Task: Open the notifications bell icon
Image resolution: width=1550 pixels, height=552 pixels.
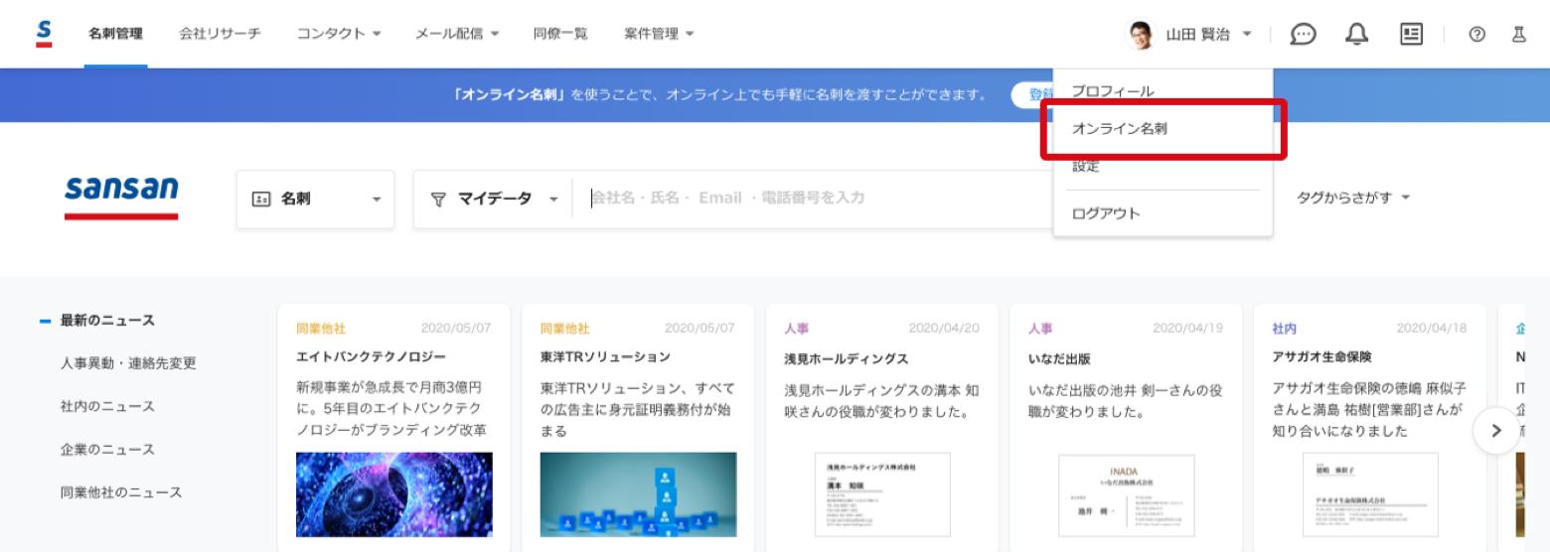Action: [x=1356, y=34]
